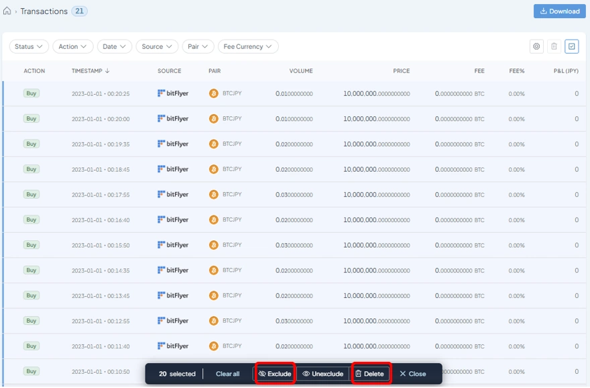Image resolution: width=590 pixels, height=388 pixels.
Task: Click Bitcoin icon in 00:18:45 row
Action: (214, 169)
